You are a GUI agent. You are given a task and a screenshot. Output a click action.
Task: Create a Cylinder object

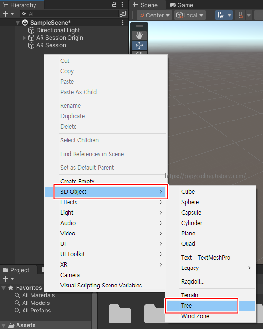click(x=211, y=223)
